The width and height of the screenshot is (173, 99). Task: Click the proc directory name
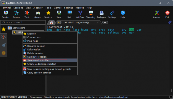102,30
